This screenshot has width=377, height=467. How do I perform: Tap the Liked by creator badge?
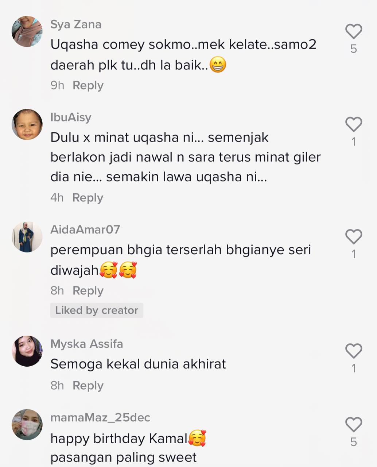click(x=97, y=310)
